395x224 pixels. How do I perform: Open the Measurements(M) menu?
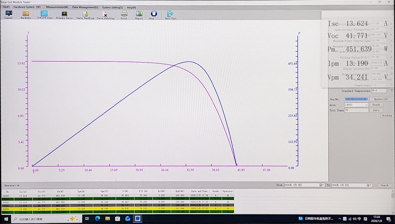tap(57, 7)
